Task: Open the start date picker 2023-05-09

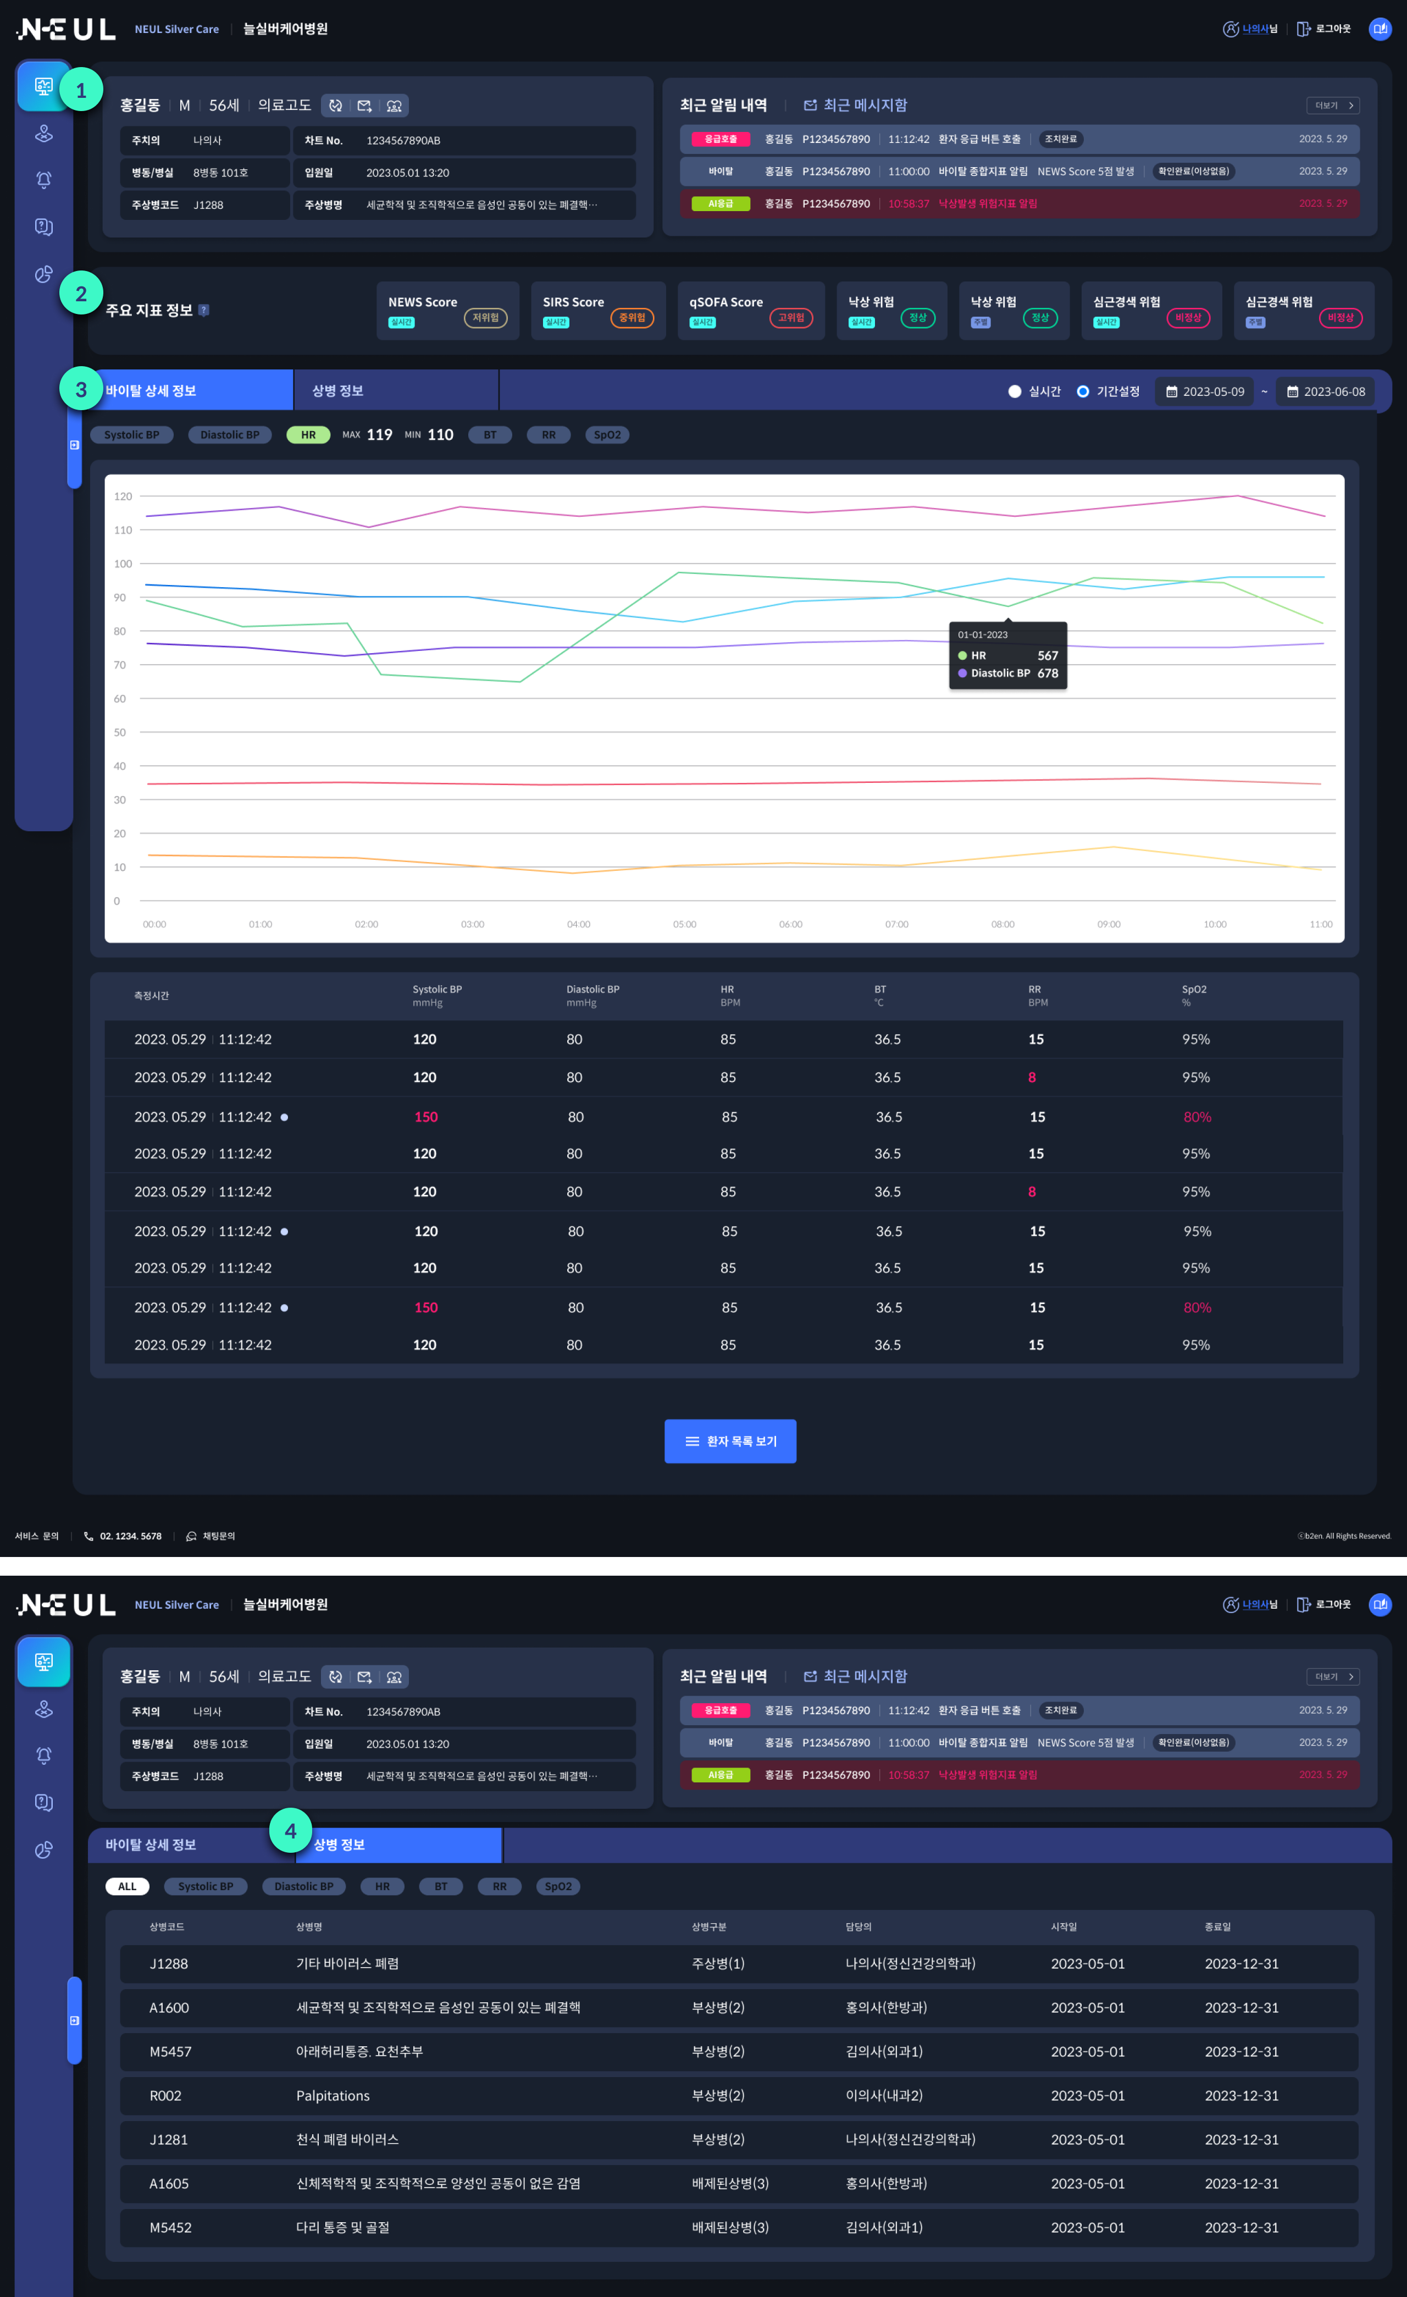Action: coord(1205,391)
